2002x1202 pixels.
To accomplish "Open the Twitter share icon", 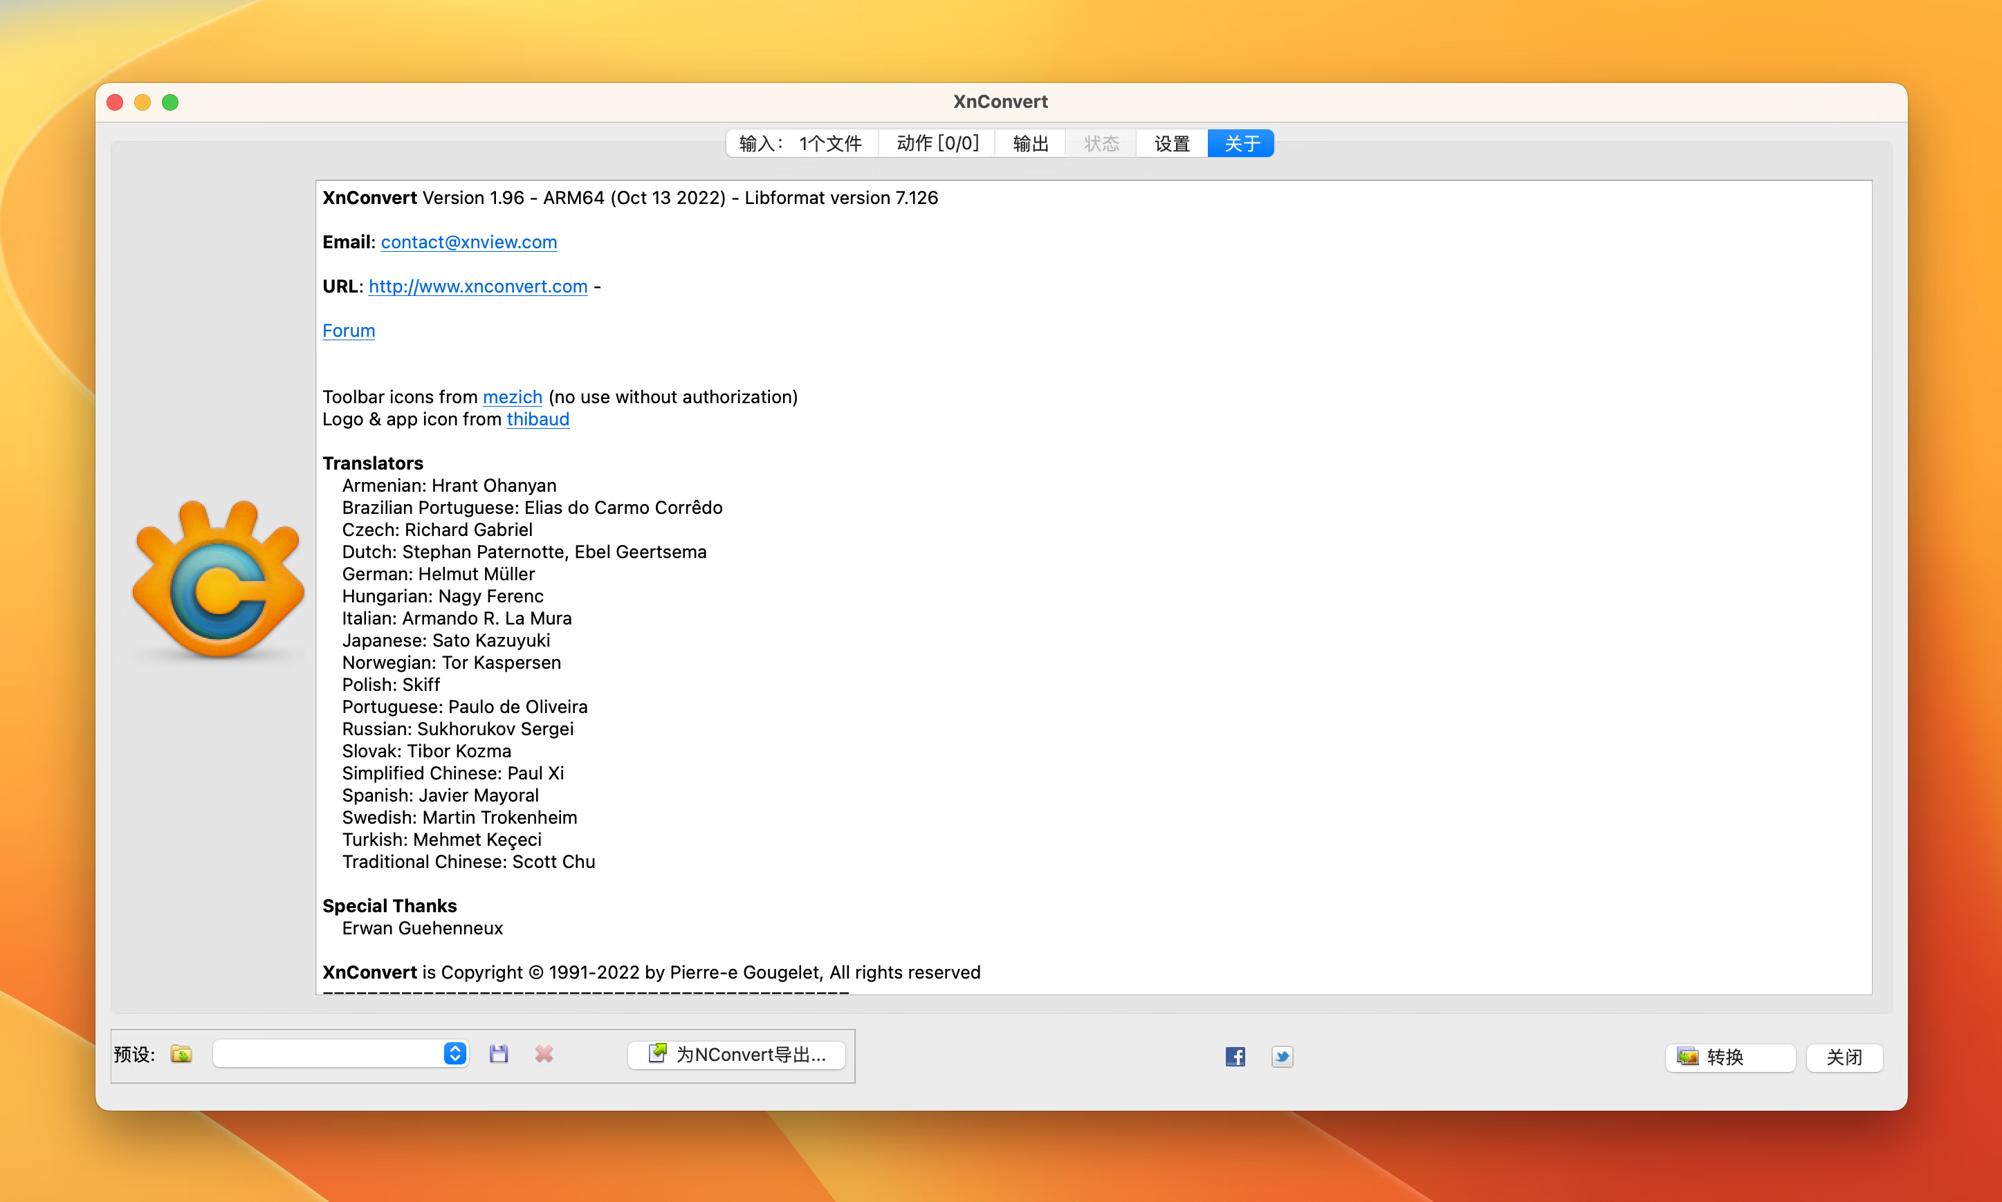I will (x=1282, y=1056).
